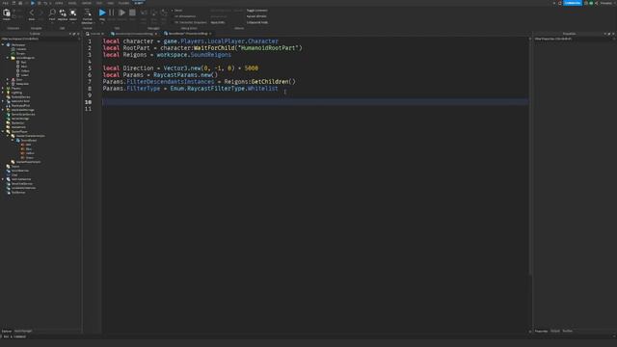Screen dimensions: 617x347
Task: Click Expand All Folds
Action: 256,16
